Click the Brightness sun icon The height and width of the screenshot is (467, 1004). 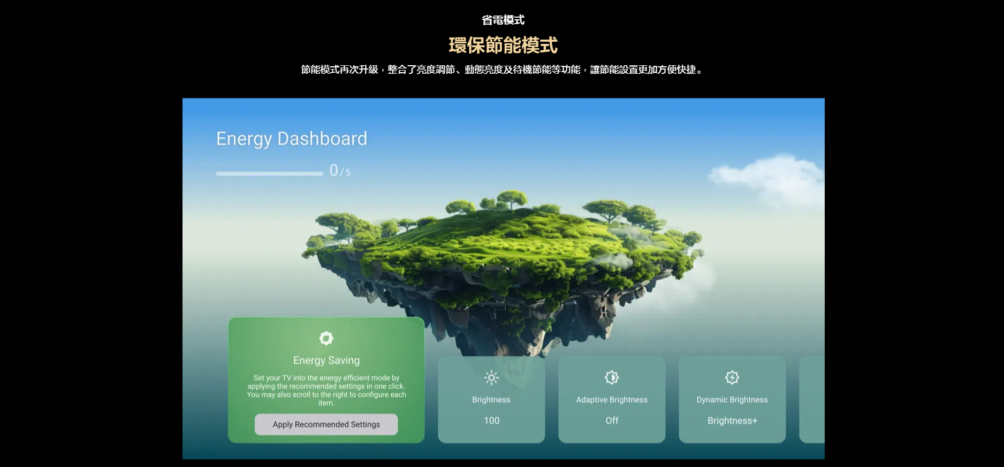(x=491, y=378)
